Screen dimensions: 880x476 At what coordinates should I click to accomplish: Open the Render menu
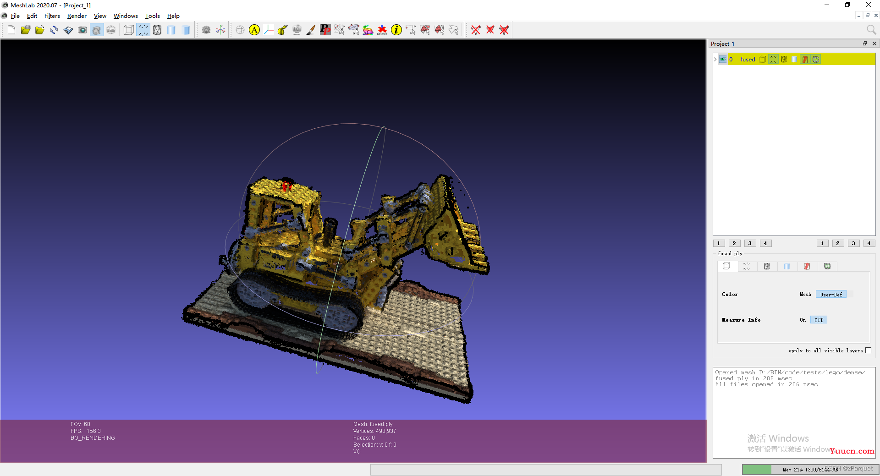point(77,16)
